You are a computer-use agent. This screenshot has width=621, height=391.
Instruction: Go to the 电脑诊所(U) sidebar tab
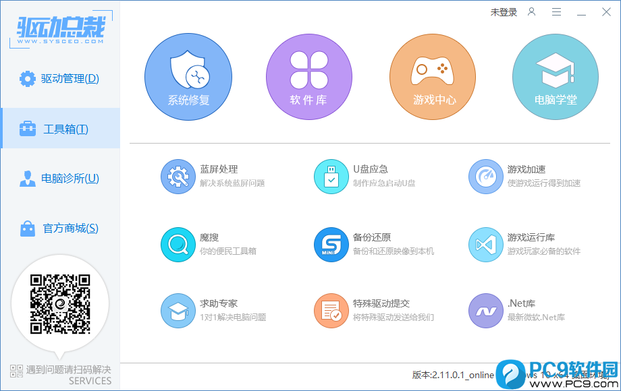60,179
